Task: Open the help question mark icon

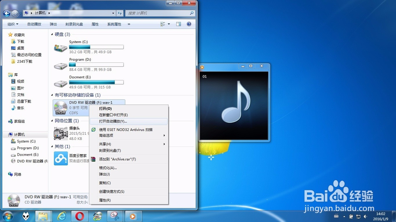Action: coord(189,24)
